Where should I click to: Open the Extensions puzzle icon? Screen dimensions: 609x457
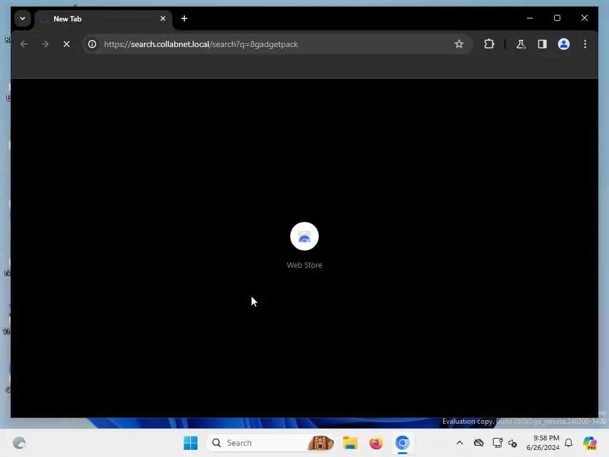point(489,44)
